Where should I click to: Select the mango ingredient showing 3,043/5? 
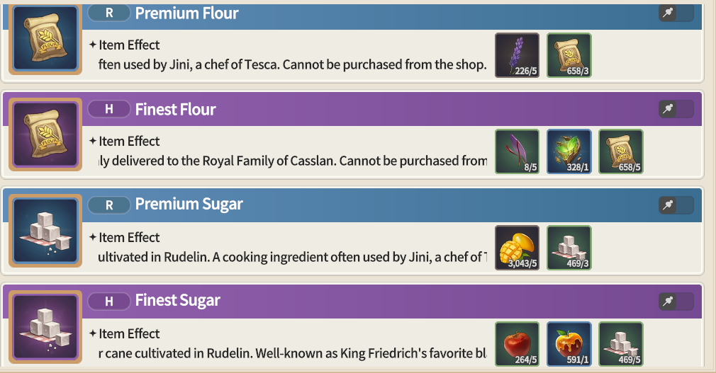pyautogui.click(x=518, y=248)
